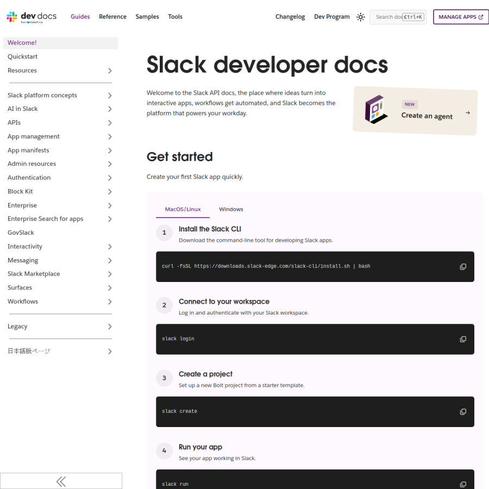
Task: Open Quickstart in the sidebar
Action: click(x=22, y=57)
